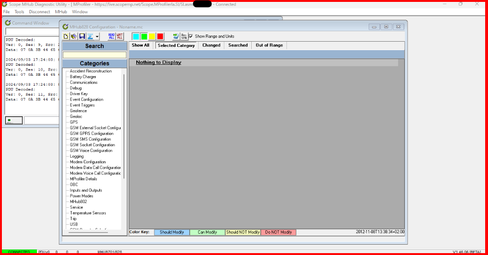Select the green color filter swatch
Screen dimensions: 488x255
point(144,36)
